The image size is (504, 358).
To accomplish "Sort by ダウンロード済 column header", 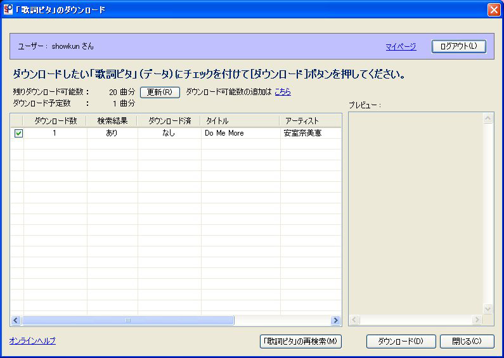I will click(169, 120).
